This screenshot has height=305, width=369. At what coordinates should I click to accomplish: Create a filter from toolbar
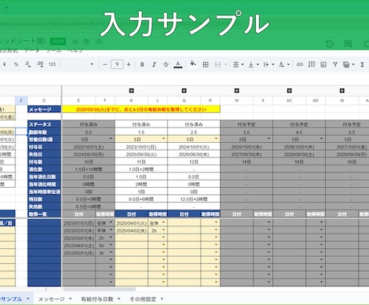coord(335,64)
